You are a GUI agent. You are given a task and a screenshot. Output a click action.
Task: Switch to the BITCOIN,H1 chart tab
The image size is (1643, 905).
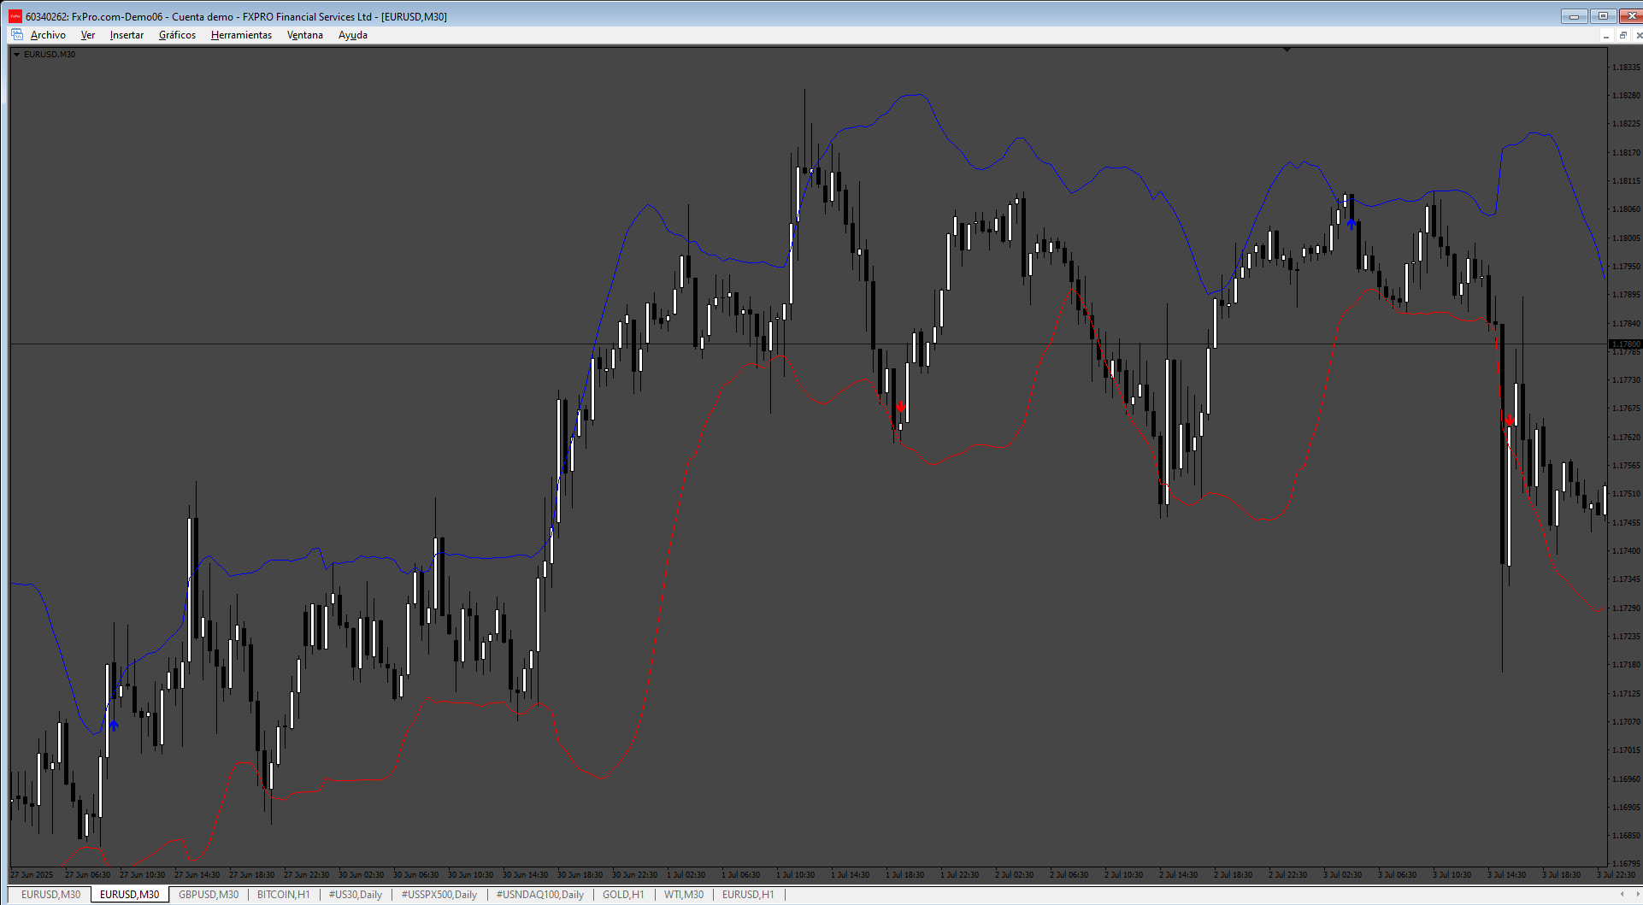pyautogui.click(x=283, y=895)
